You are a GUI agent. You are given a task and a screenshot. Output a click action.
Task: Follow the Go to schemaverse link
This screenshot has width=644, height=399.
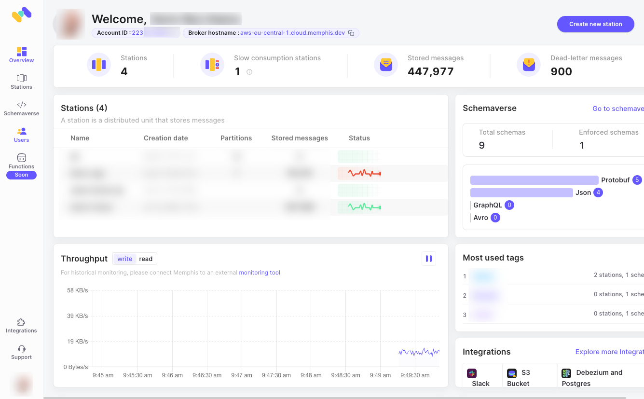[x=617, y=109]
